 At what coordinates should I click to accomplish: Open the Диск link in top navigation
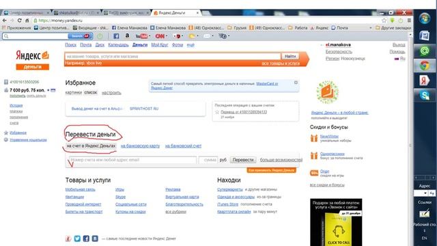tap(100, 45)
